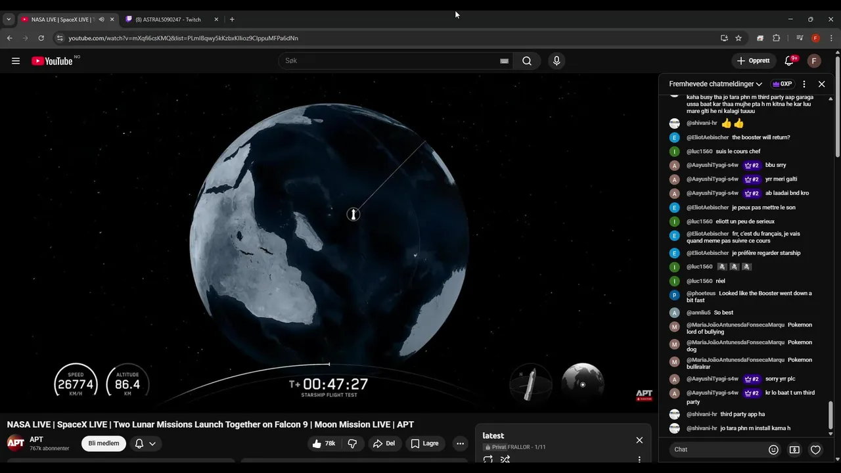
Task: Open the notifications bell with 9+ badge
Action: (x=790, y=61)
